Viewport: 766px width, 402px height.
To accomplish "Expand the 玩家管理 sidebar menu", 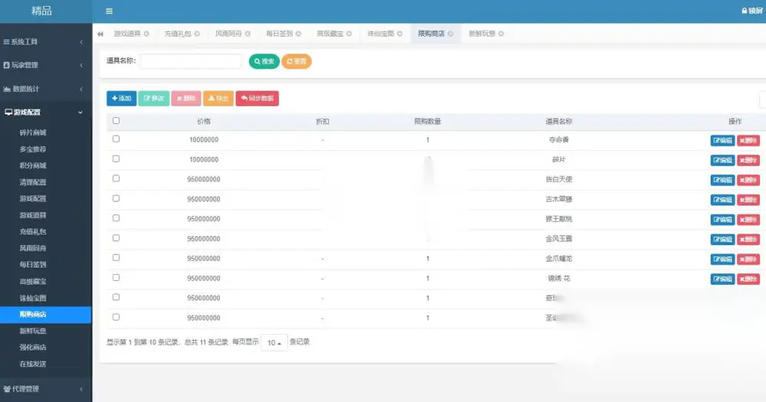I will (45, 65).
